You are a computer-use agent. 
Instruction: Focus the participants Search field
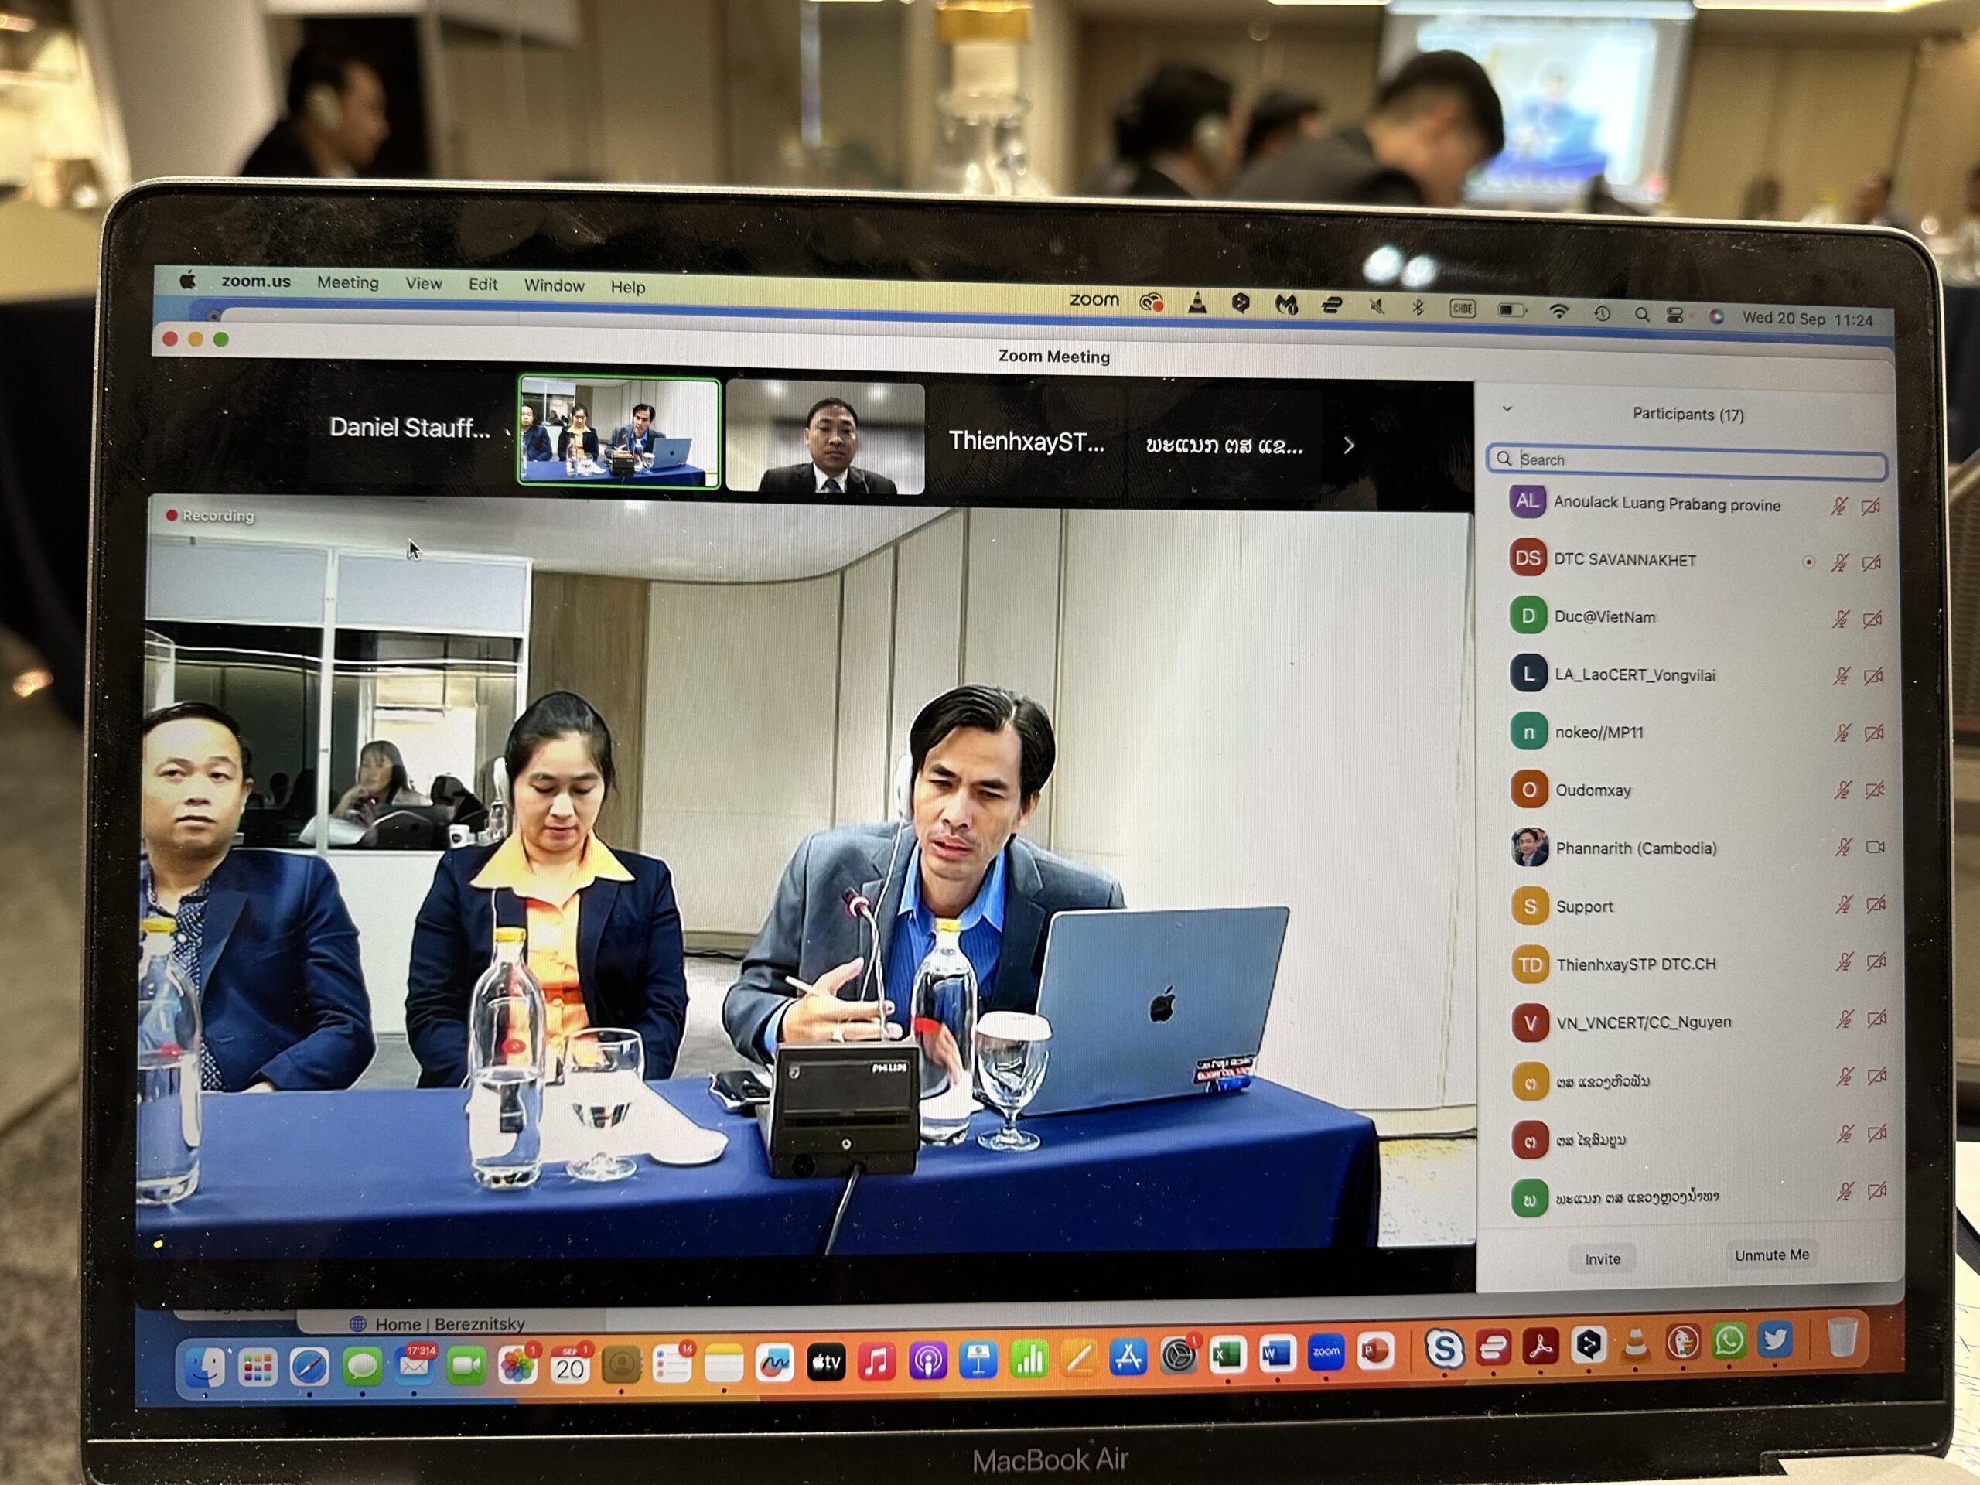click(x=1688, y=460)
